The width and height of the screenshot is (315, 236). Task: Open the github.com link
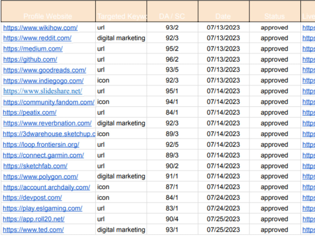[x=30, y=59]
